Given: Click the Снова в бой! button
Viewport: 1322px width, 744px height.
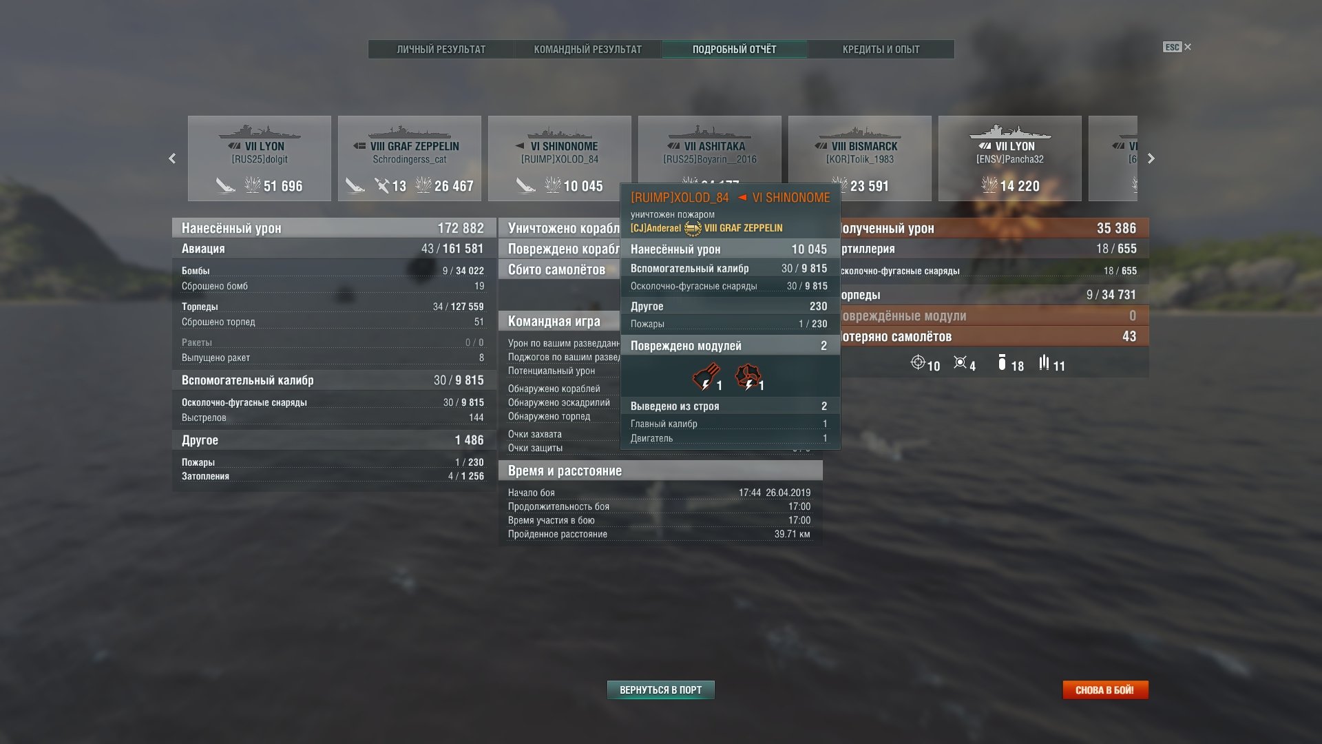Looking at the screenshot, I should [x=1105, y=690].
